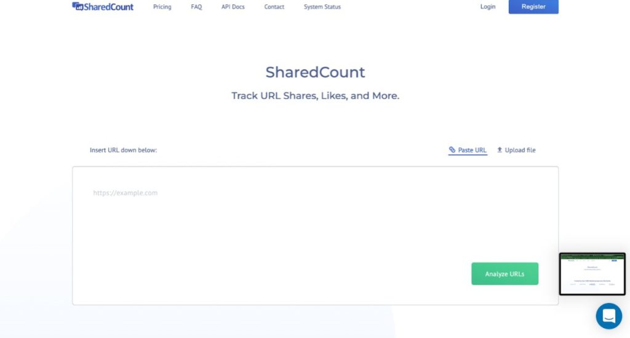Focus the URL text area with the https://example.com placeholder
630x338 pixels.
pyautogui.click(x=277, y=222)
